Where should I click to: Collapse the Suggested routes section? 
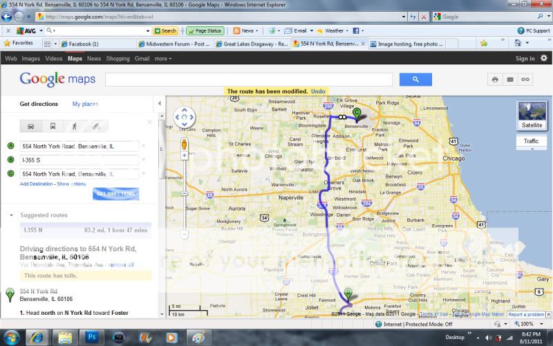pos(11,215)
